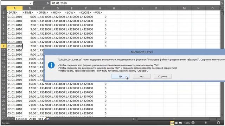Click the <VOL> header cell

pos(100,13)
